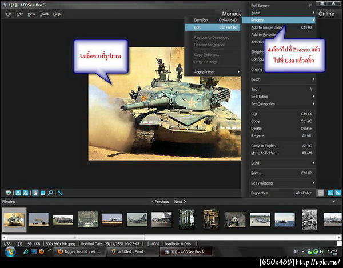Open the Edit menu in menu bar

19,14
